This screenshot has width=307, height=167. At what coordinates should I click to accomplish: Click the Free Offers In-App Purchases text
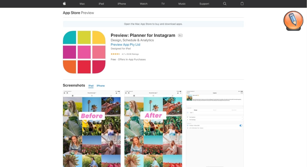[128, 59]
